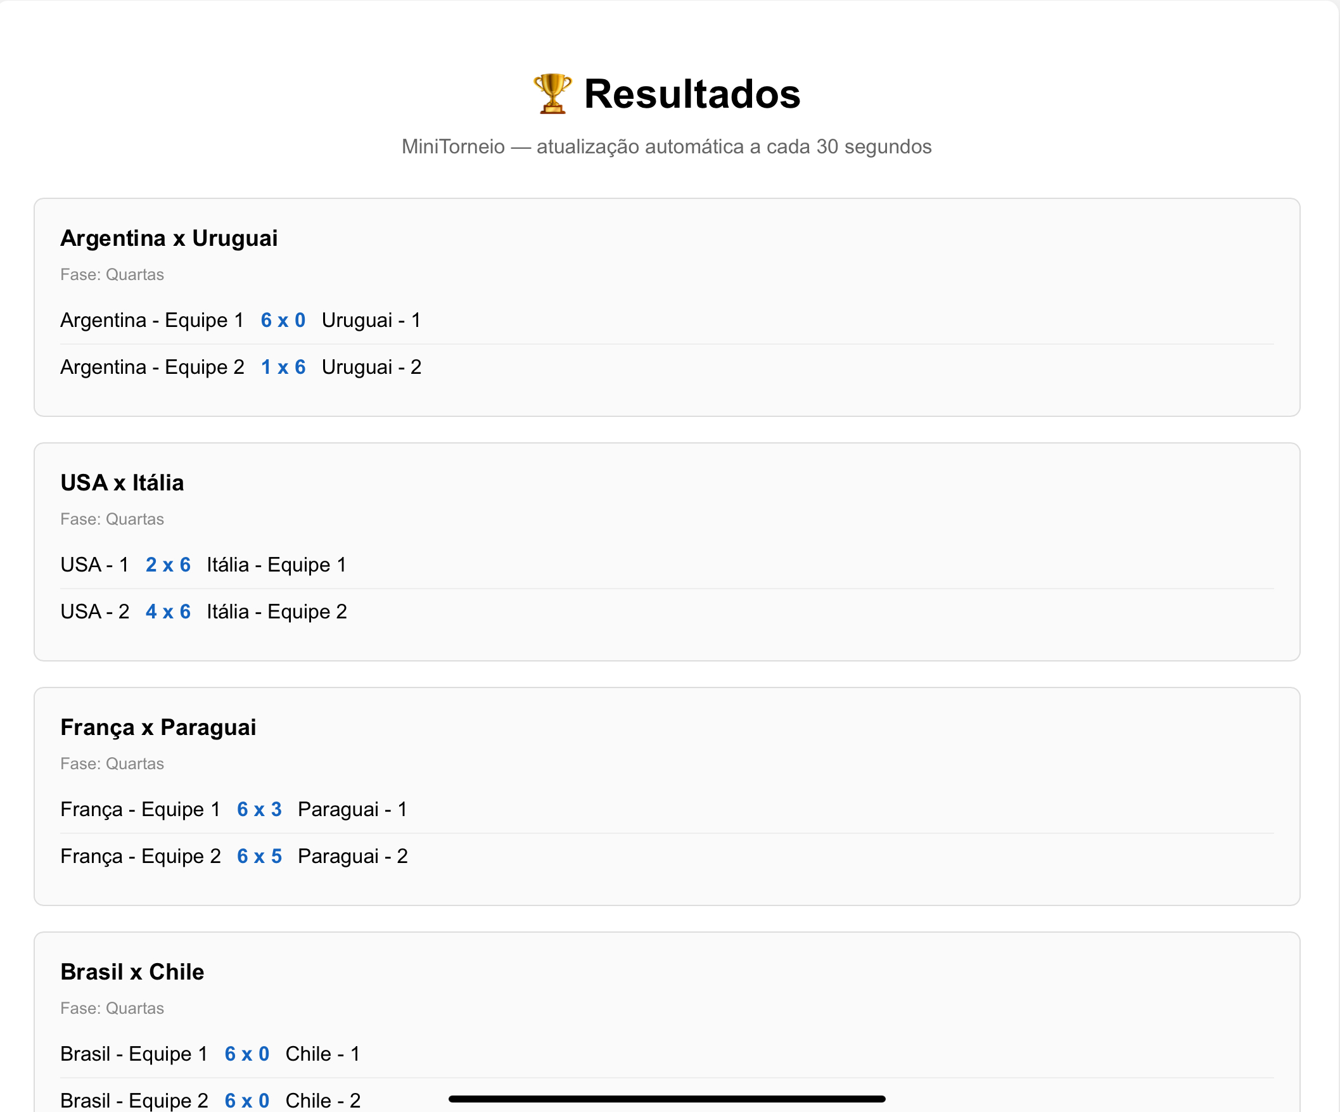Screen dimensions: 1340x1112
Task: Select the Uruguai - 1 team name
Action: click(371, 320)
